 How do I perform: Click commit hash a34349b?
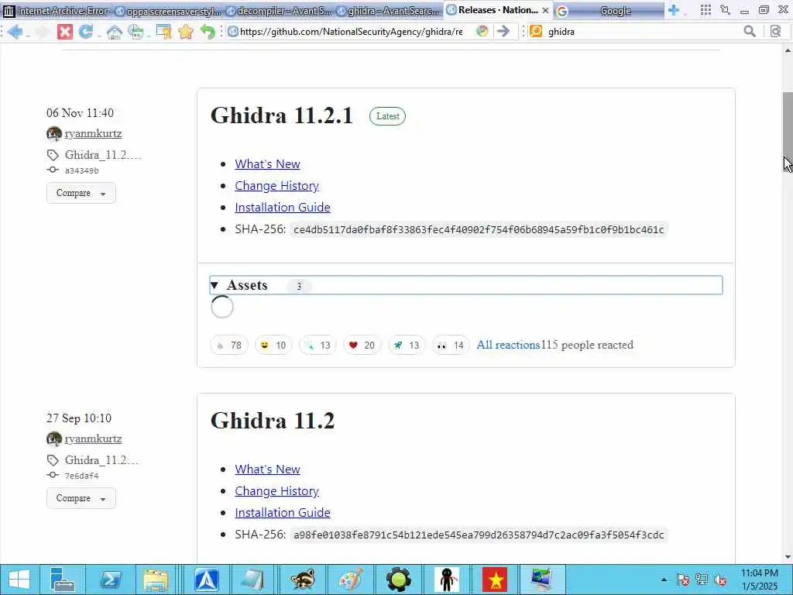[81, 170]
